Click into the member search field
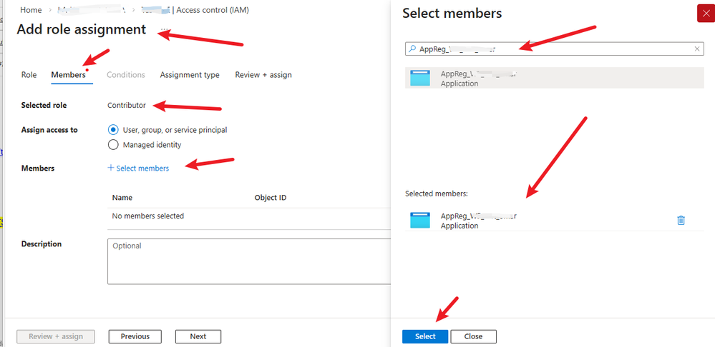Viewport: 715px width, 347px height. pos(555,49)
